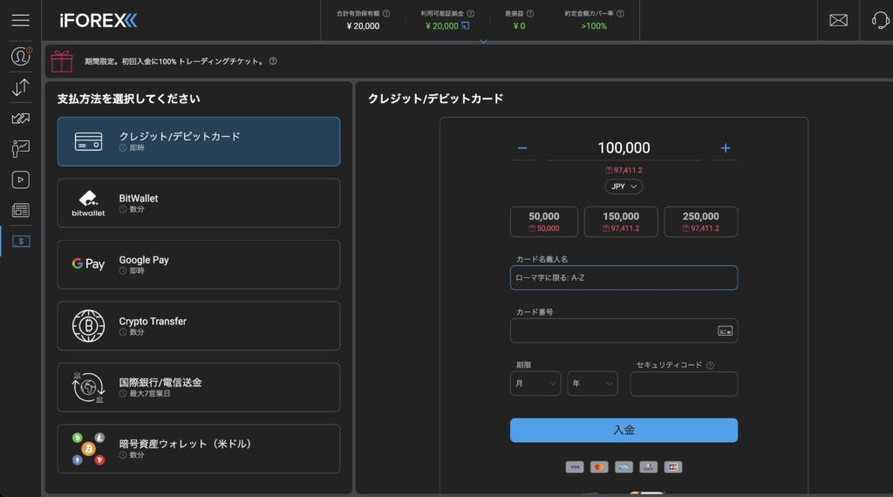Click the handshake icon in sidebar
This screenshot has width=893, height=497.
[21, 119]
